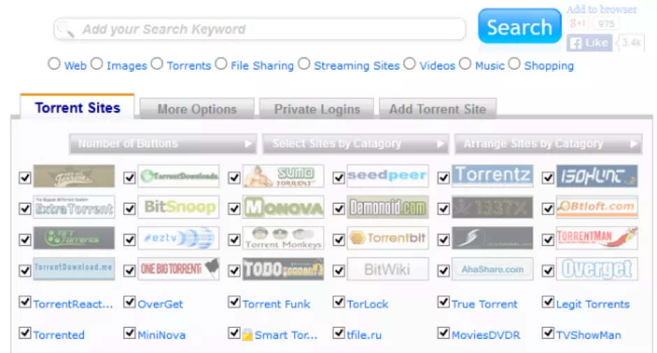The height and width of the screenshot is (353, 657).
Task: Open the tfile.ru link
Action: click(x=364, y=335)
